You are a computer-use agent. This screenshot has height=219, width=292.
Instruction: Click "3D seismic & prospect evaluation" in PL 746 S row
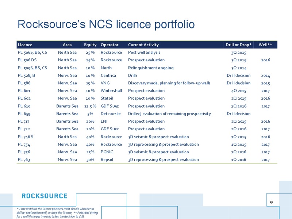pyautogui.click(x=158, y=137)
